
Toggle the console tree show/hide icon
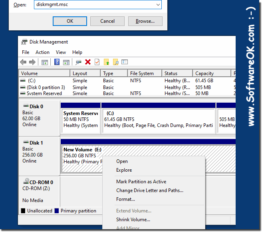pyautogui.click(x=45, y=62)
